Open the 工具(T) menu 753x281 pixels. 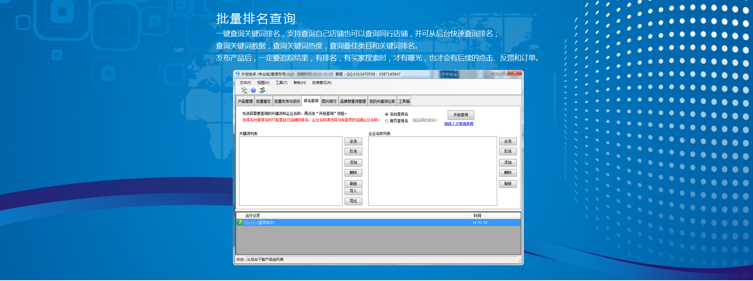click(281, 83)
